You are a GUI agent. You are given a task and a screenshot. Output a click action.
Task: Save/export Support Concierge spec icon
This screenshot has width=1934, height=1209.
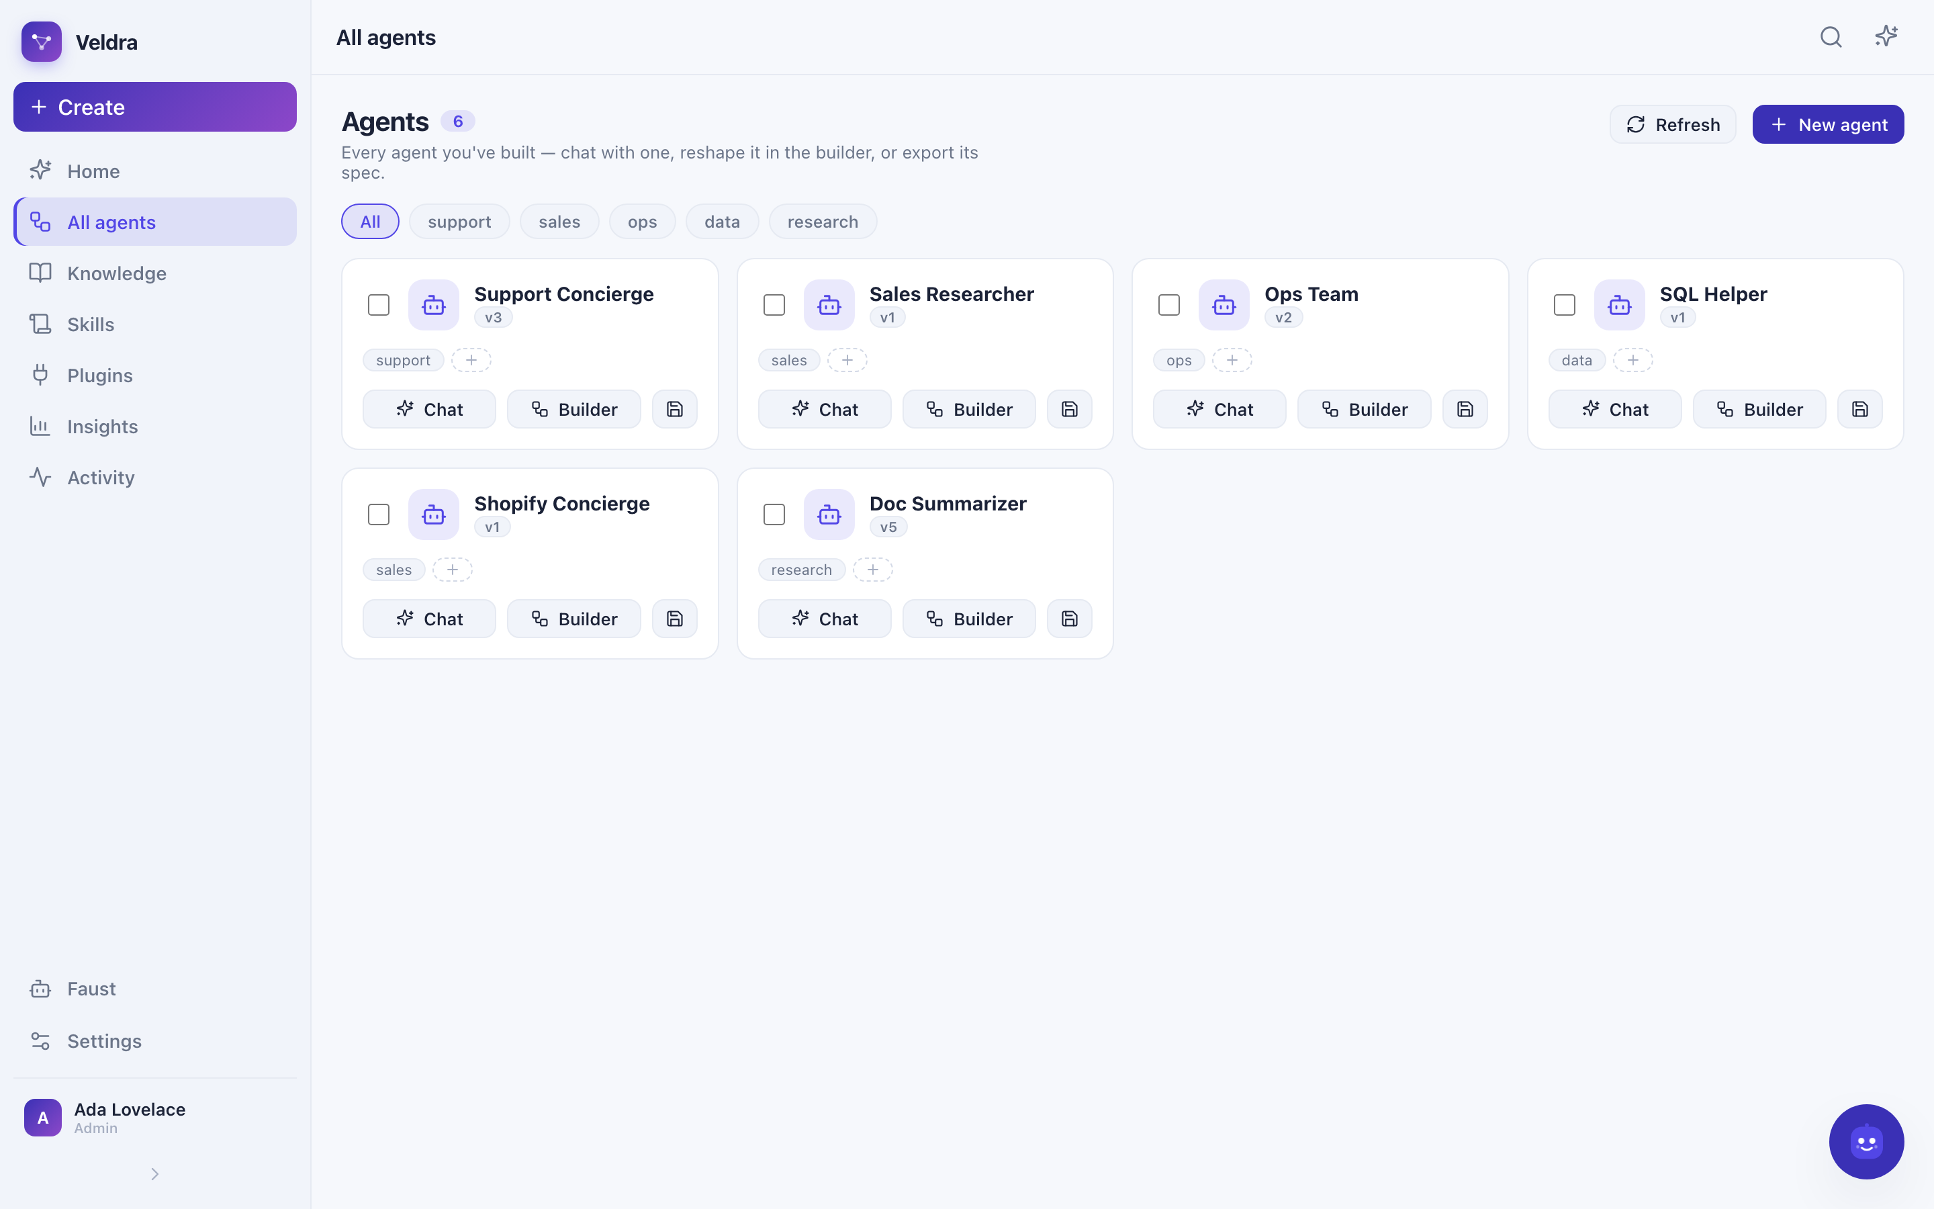point(674,410)
